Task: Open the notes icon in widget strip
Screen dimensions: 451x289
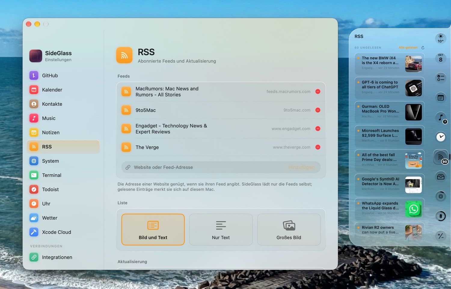Action: pos(441,98)
